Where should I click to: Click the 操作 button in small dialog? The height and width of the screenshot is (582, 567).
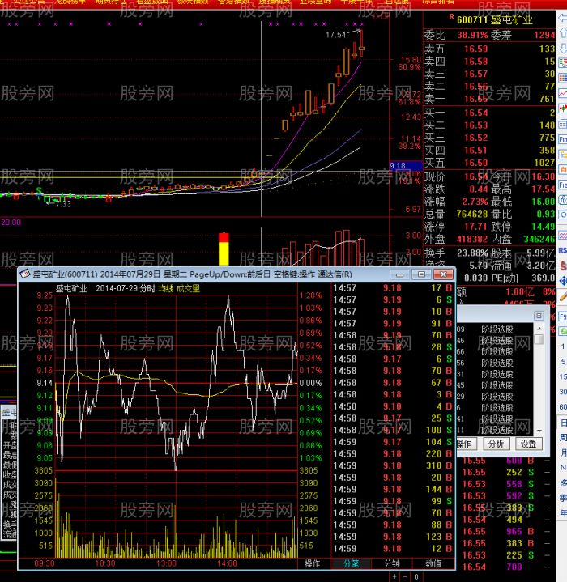pyautogui.click(x=466, y=444)
